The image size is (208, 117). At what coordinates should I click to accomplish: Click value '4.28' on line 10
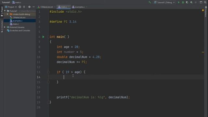coord(96,57)
